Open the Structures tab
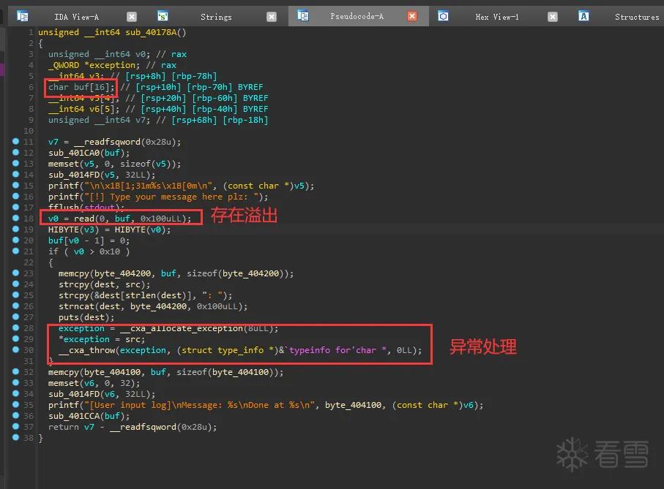The image size is (664, 489). coord(637,17)
